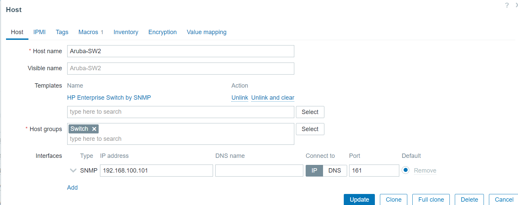The height and width of the screenshot is (205, 518).
Task: Set Connect to IP option
Action: click(314, 171)
